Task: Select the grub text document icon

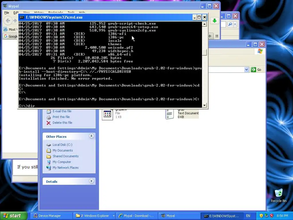Action: 169,114
